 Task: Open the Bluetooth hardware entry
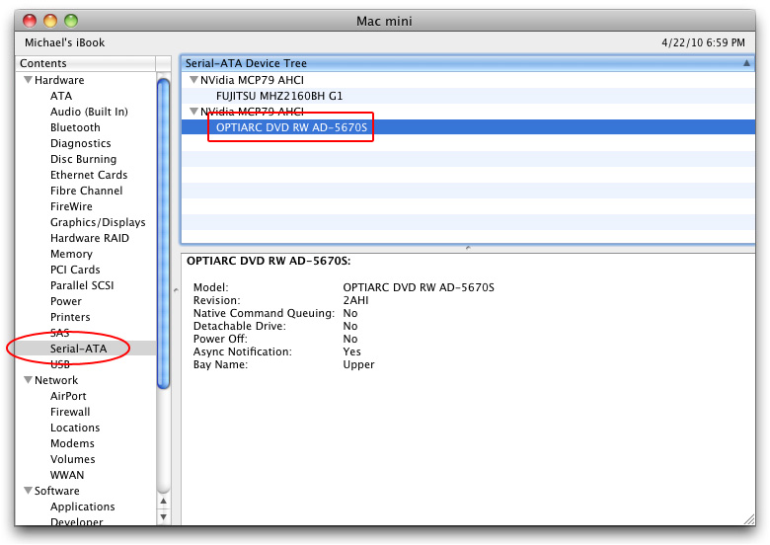[x=75, y=127]
